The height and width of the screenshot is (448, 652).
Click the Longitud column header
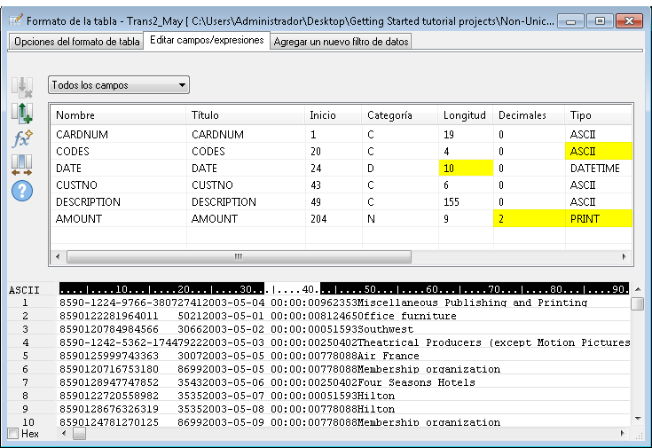[464, 115]
